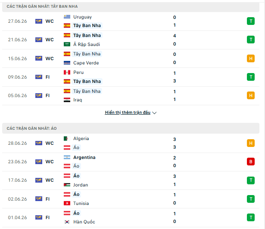Image resolution: width=265 pixels, height=229 pixels.
Task: Click the Peru flag icon
Action: (x=67, y=73)
